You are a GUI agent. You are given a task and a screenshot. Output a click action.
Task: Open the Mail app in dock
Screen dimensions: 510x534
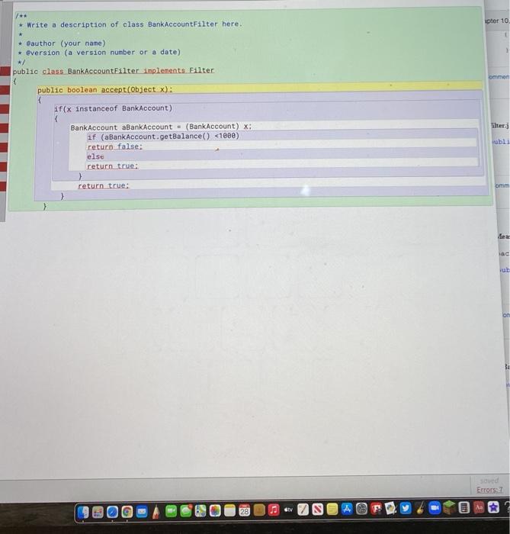point(142,511)
